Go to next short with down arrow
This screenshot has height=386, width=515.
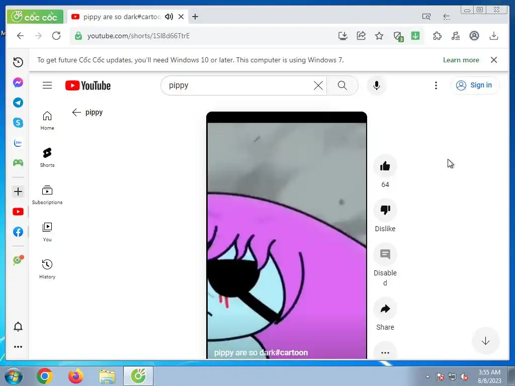(485, 341)
